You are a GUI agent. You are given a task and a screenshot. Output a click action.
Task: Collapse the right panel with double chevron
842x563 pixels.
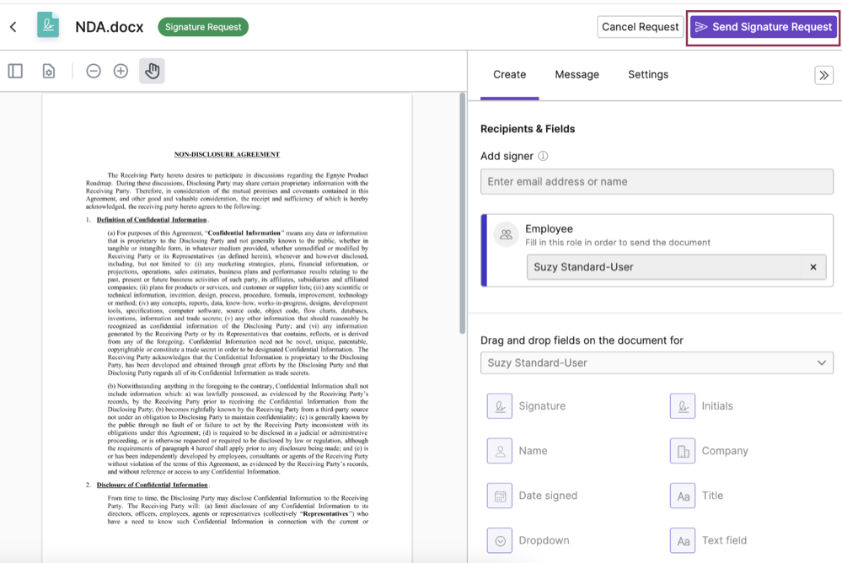click(x=823, y=74)
